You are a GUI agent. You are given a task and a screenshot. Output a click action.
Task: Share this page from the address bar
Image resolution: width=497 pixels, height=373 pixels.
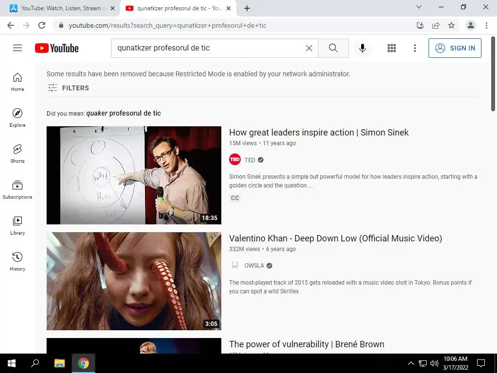pyautogui.click(x=436, y=25)
